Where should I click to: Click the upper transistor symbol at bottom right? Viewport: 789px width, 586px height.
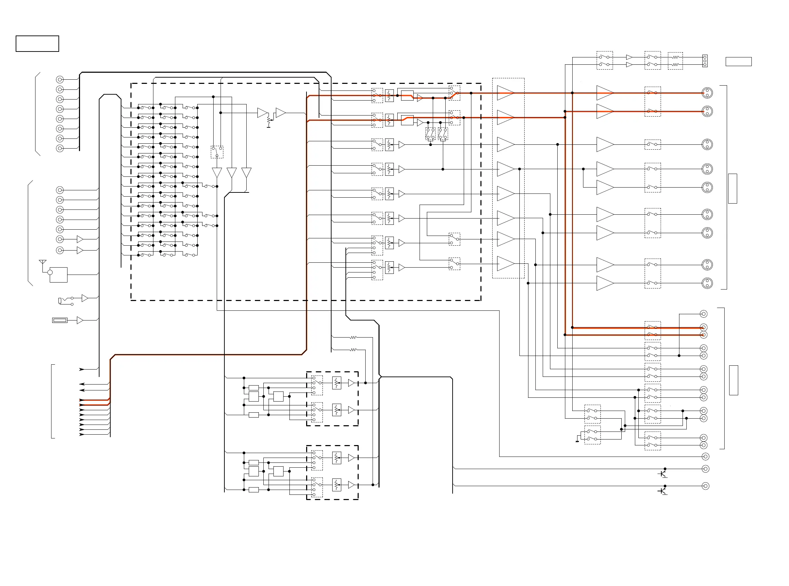pyautogui.click(x=663, y=474)
